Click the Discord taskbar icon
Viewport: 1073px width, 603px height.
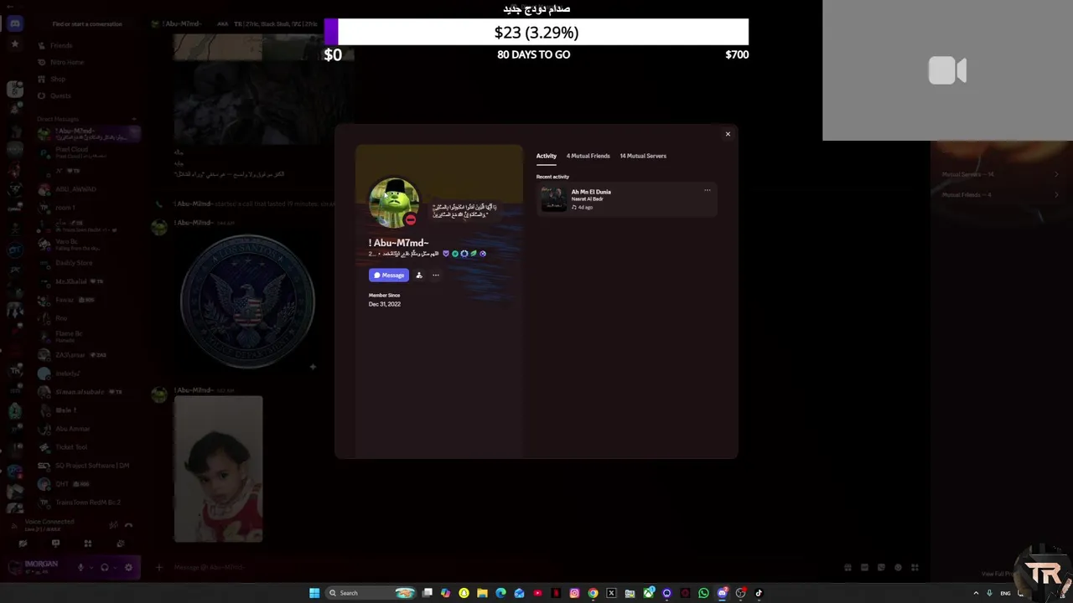coord(722,593)
